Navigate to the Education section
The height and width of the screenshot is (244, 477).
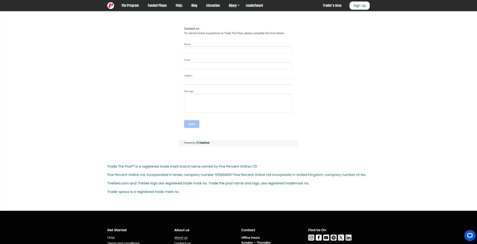213,6
